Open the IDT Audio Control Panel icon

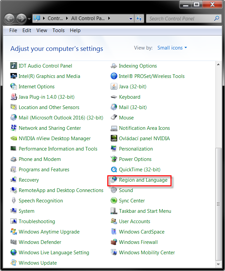coord(14,66)
